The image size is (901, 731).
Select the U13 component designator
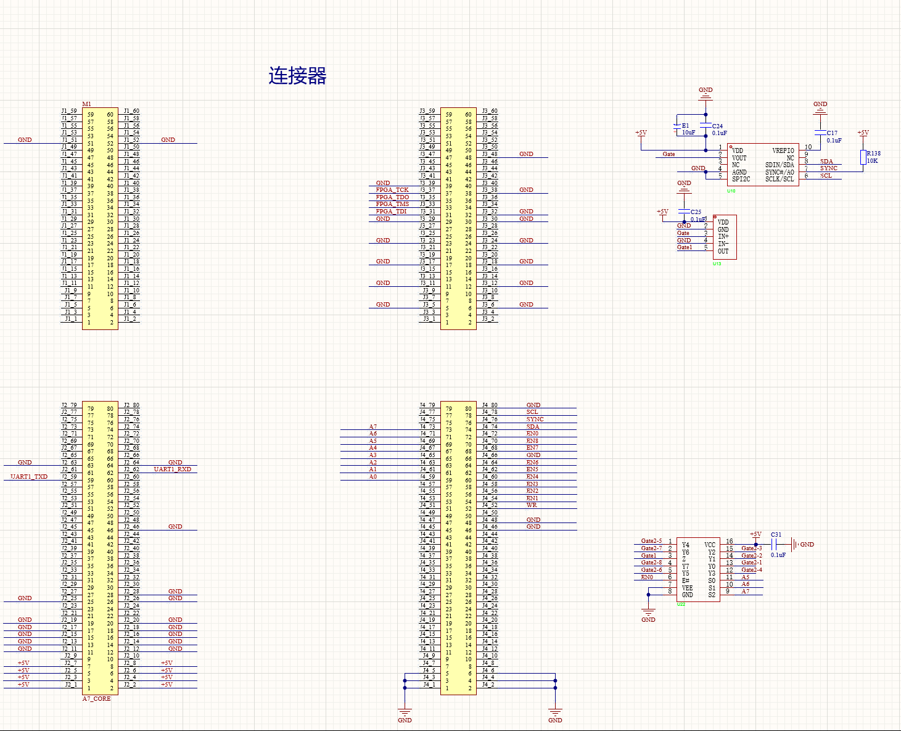[717, 264]
